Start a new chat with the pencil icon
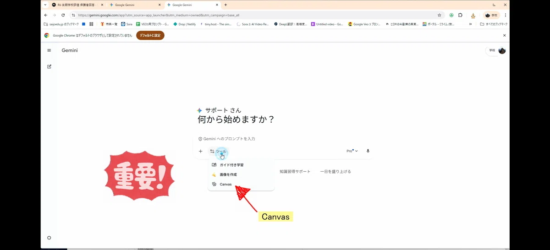This screenshot has width=550, height=250. (49, 66)
